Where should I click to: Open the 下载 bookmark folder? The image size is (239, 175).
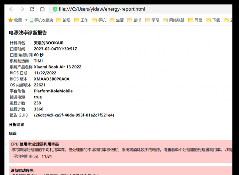coord(213,20)
